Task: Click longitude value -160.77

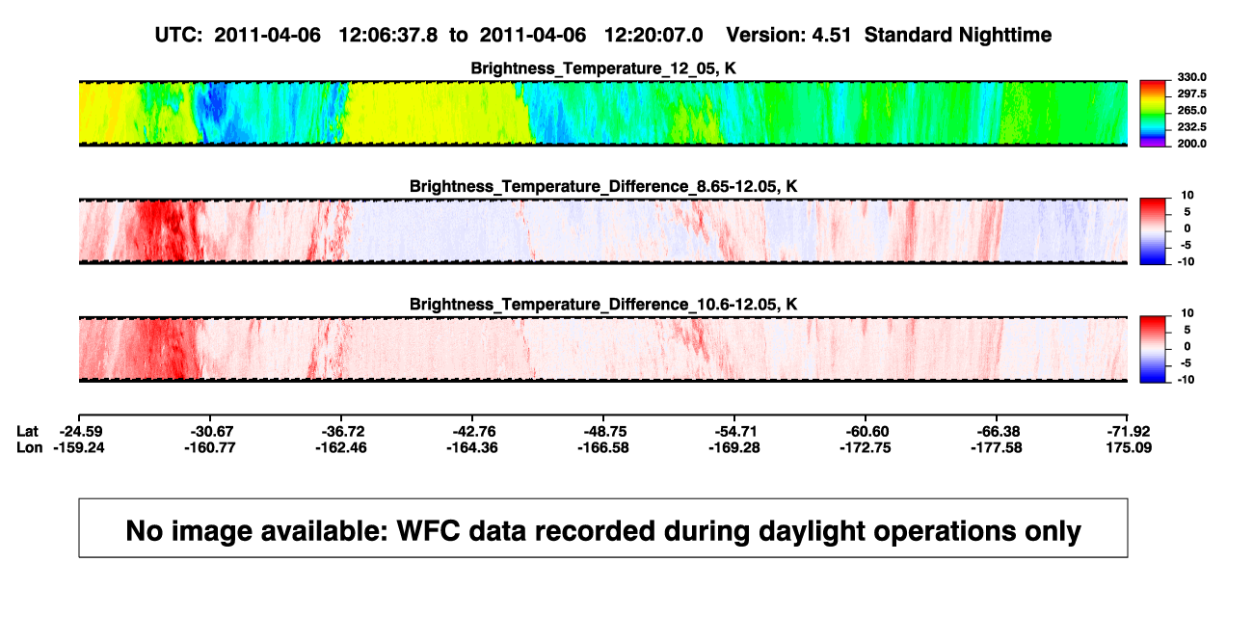Action: tap(210, 447)
